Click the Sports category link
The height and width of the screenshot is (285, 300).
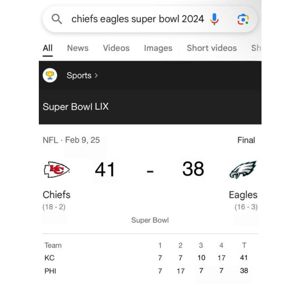(x=79, y=75)
